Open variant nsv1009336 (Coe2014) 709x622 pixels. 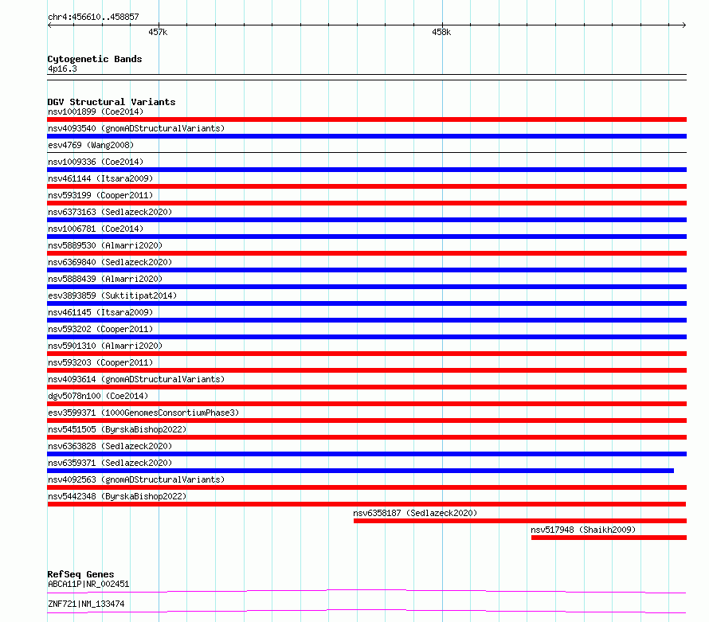[x=96, y=162]
